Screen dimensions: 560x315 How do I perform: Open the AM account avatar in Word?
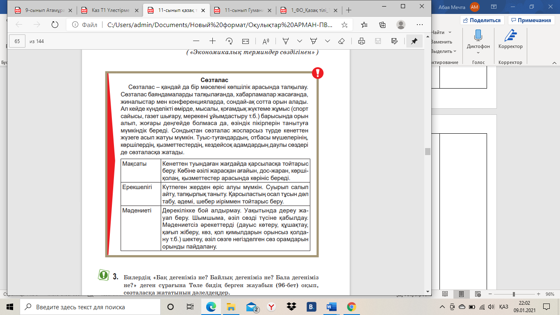pyautogui.click(x=475, y=7)
